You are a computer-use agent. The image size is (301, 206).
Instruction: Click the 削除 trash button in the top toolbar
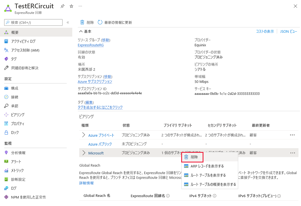tap(87, 22)
